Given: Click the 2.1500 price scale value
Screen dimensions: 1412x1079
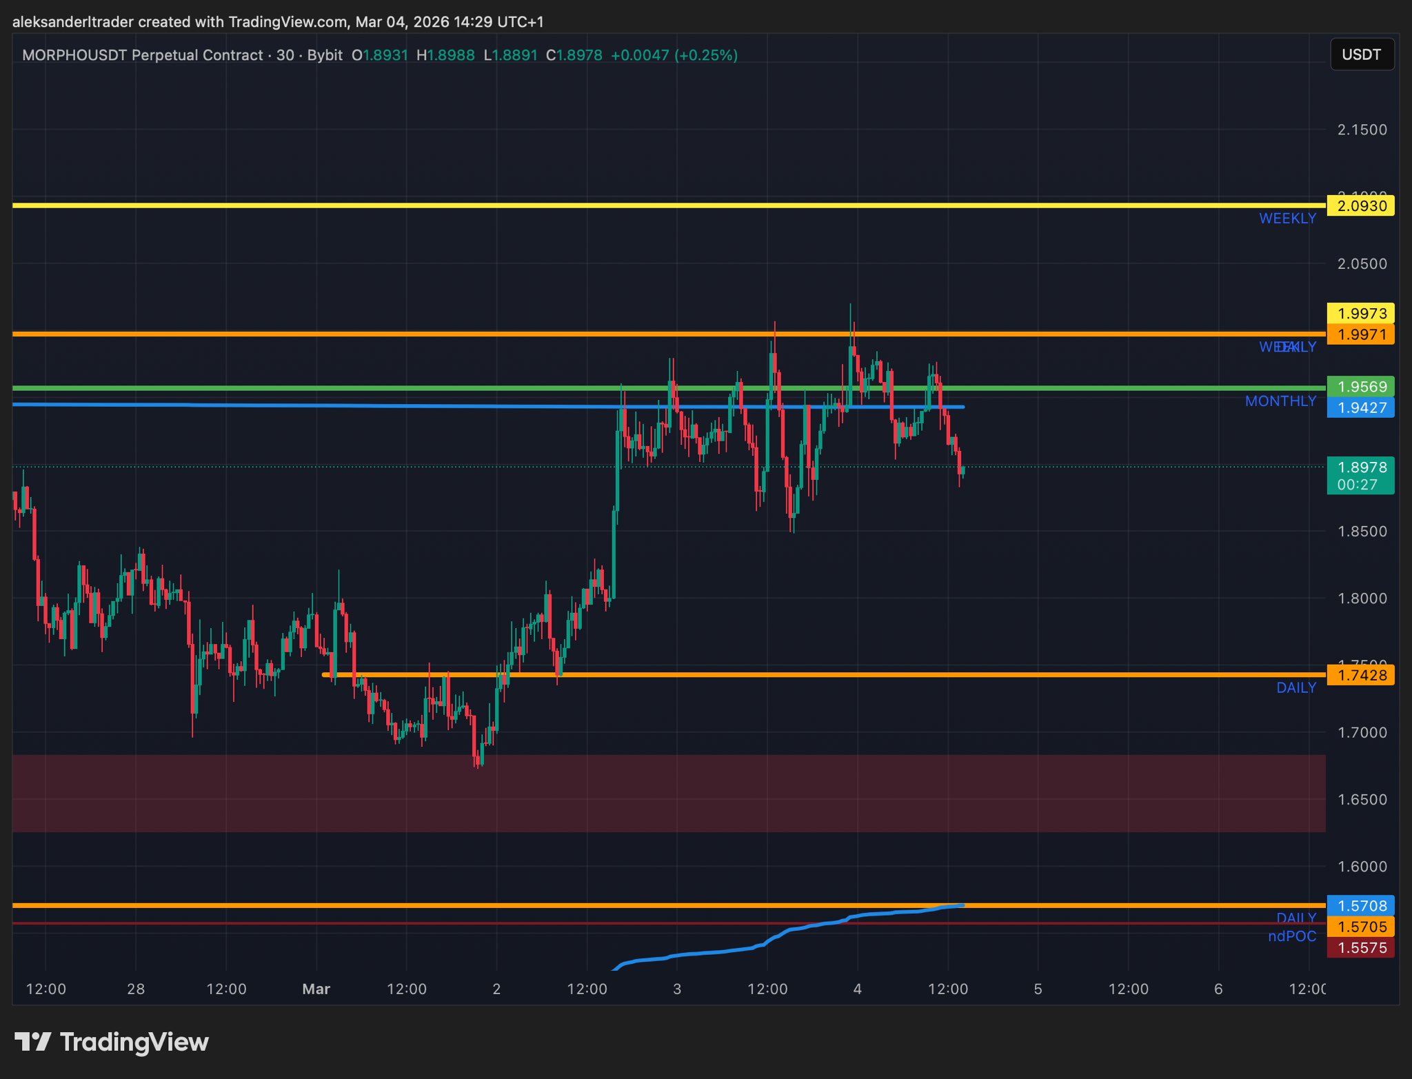Looking at the screenshot, I should 1362,130.
